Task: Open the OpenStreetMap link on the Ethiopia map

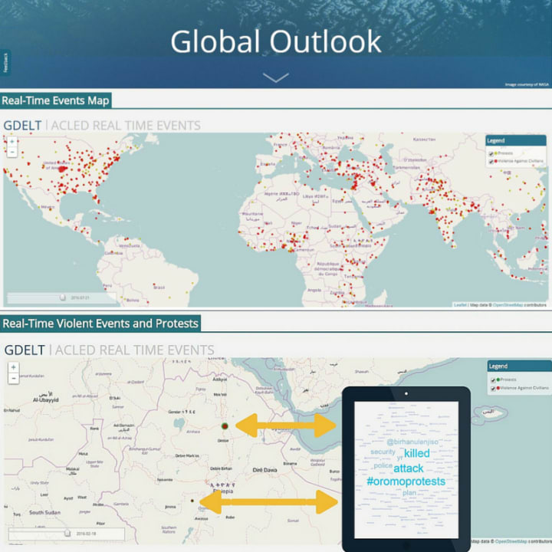Action: coord(511,541)
